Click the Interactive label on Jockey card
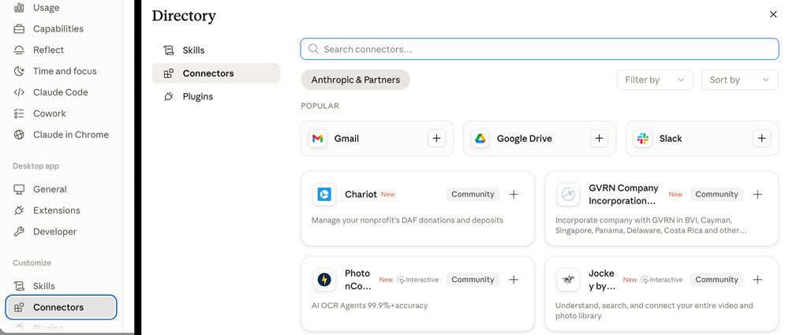 tap(662, 280)
